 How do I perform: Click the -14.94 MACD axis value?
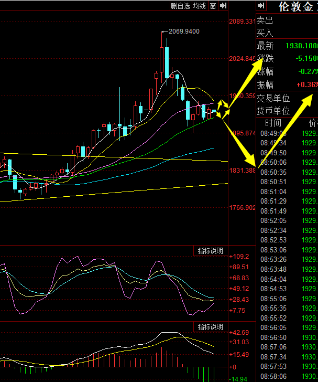238,379
